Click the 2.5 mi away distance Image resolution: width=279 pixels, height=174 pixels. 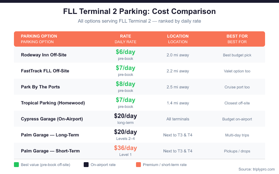pos(178,87)
